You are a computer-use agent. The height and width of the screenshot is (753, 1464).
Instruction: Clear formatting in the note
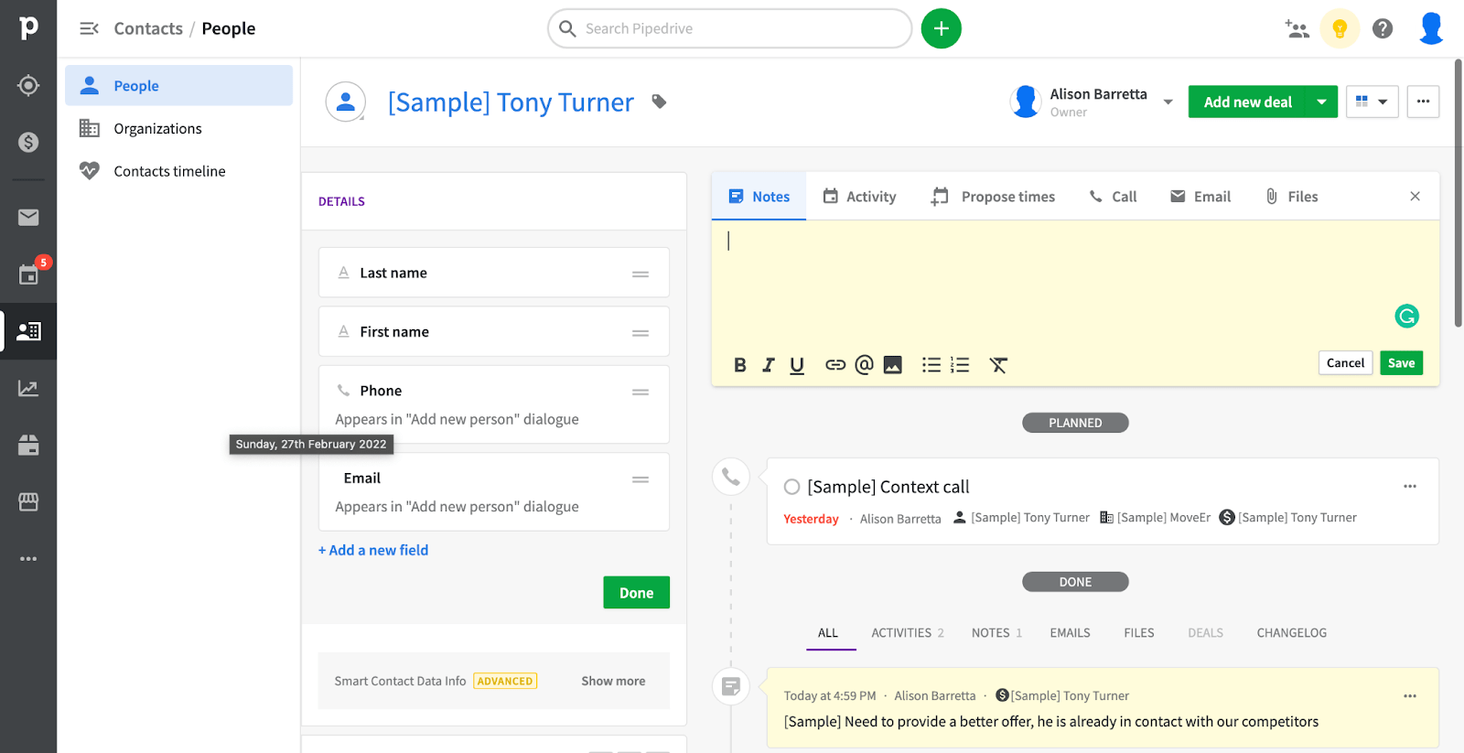click(998, 365)
